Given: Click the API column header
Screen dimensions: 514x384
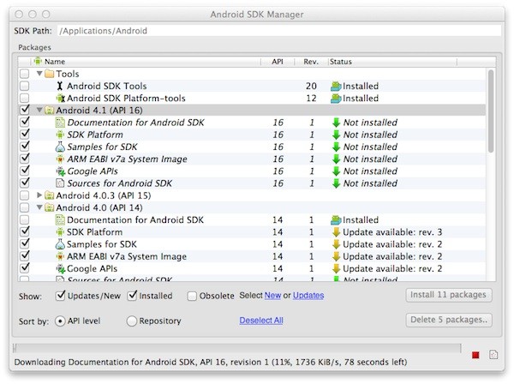Looking at the screenshot, I should 278,62.
